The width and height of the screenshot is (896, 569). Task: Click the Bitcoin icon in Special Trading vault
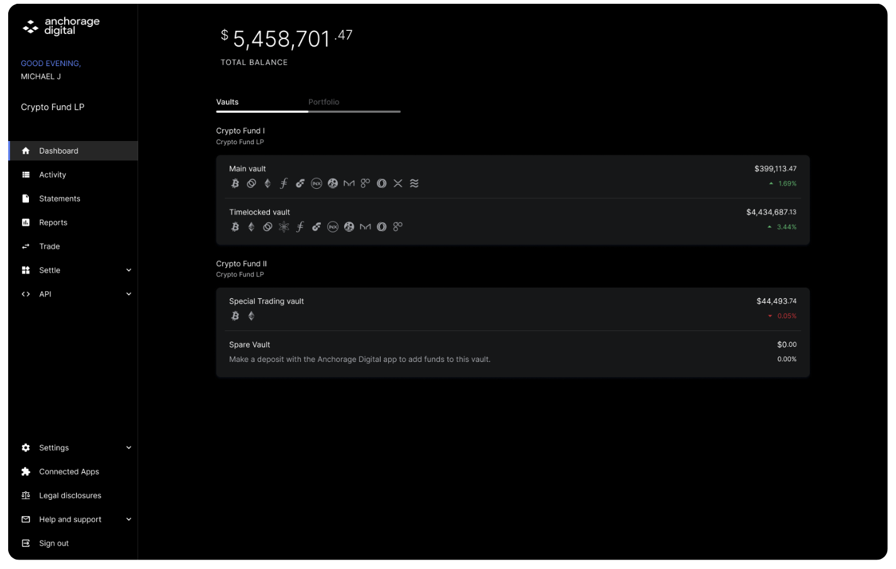click(235, 316)
